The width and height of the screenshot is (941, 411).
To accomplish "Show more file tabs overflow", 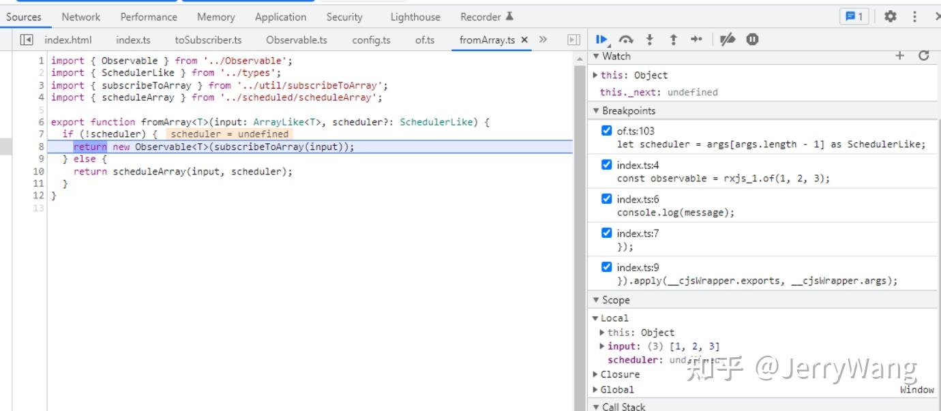I will [x=543, y=40].
